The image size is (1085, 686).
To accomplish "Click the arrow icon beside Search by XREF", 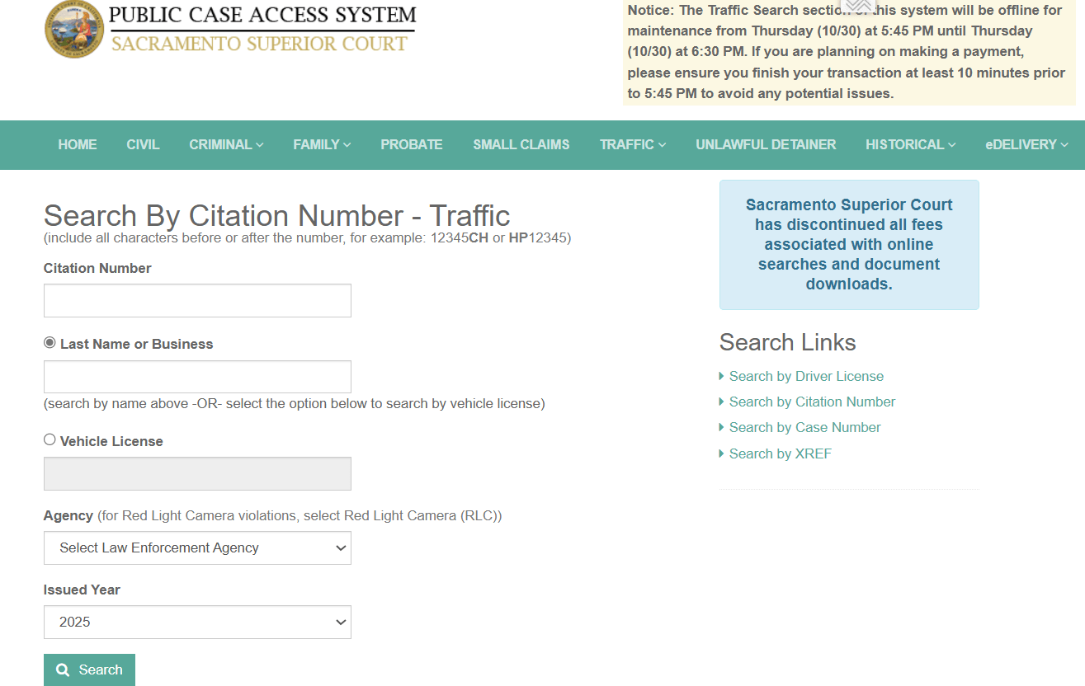I will tap(721, 453).
